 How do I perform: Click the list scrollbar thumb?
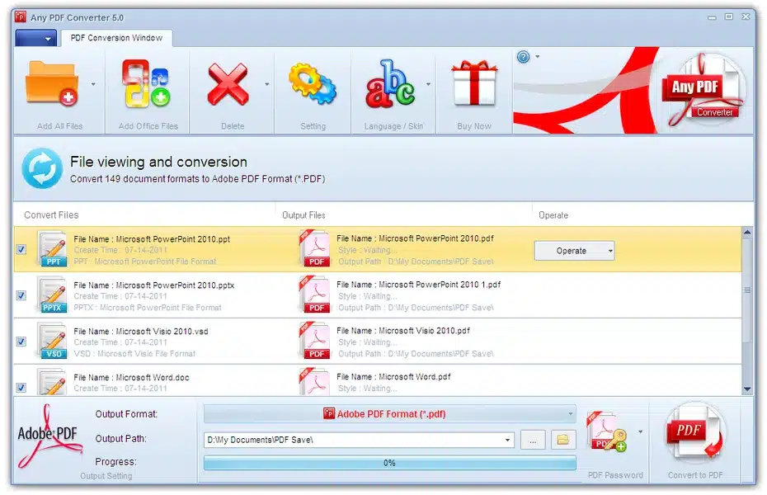747,290
